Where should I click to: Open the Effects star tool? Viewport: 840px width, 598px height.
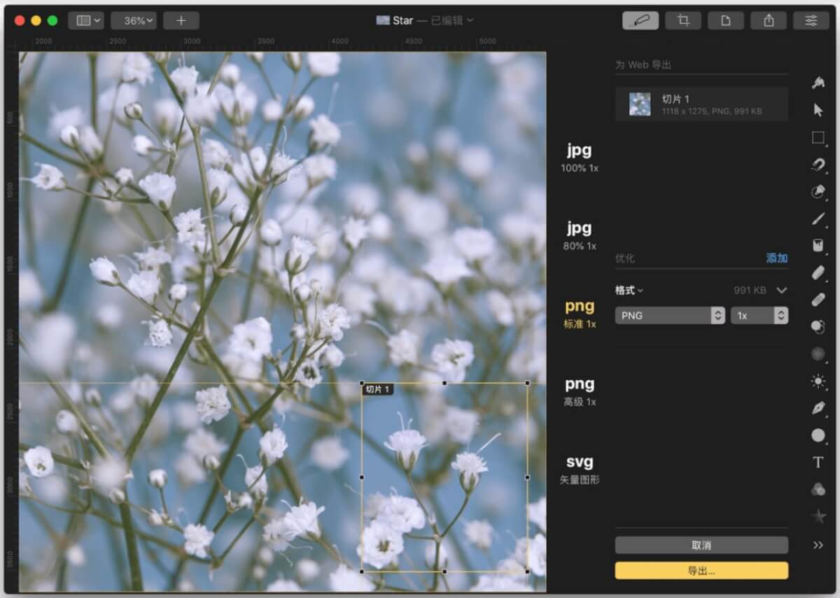tap(818, 517)
